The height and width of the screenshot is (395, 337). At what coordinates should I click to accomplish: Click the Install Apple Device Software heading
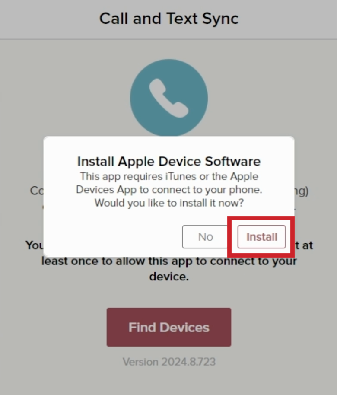169,161
